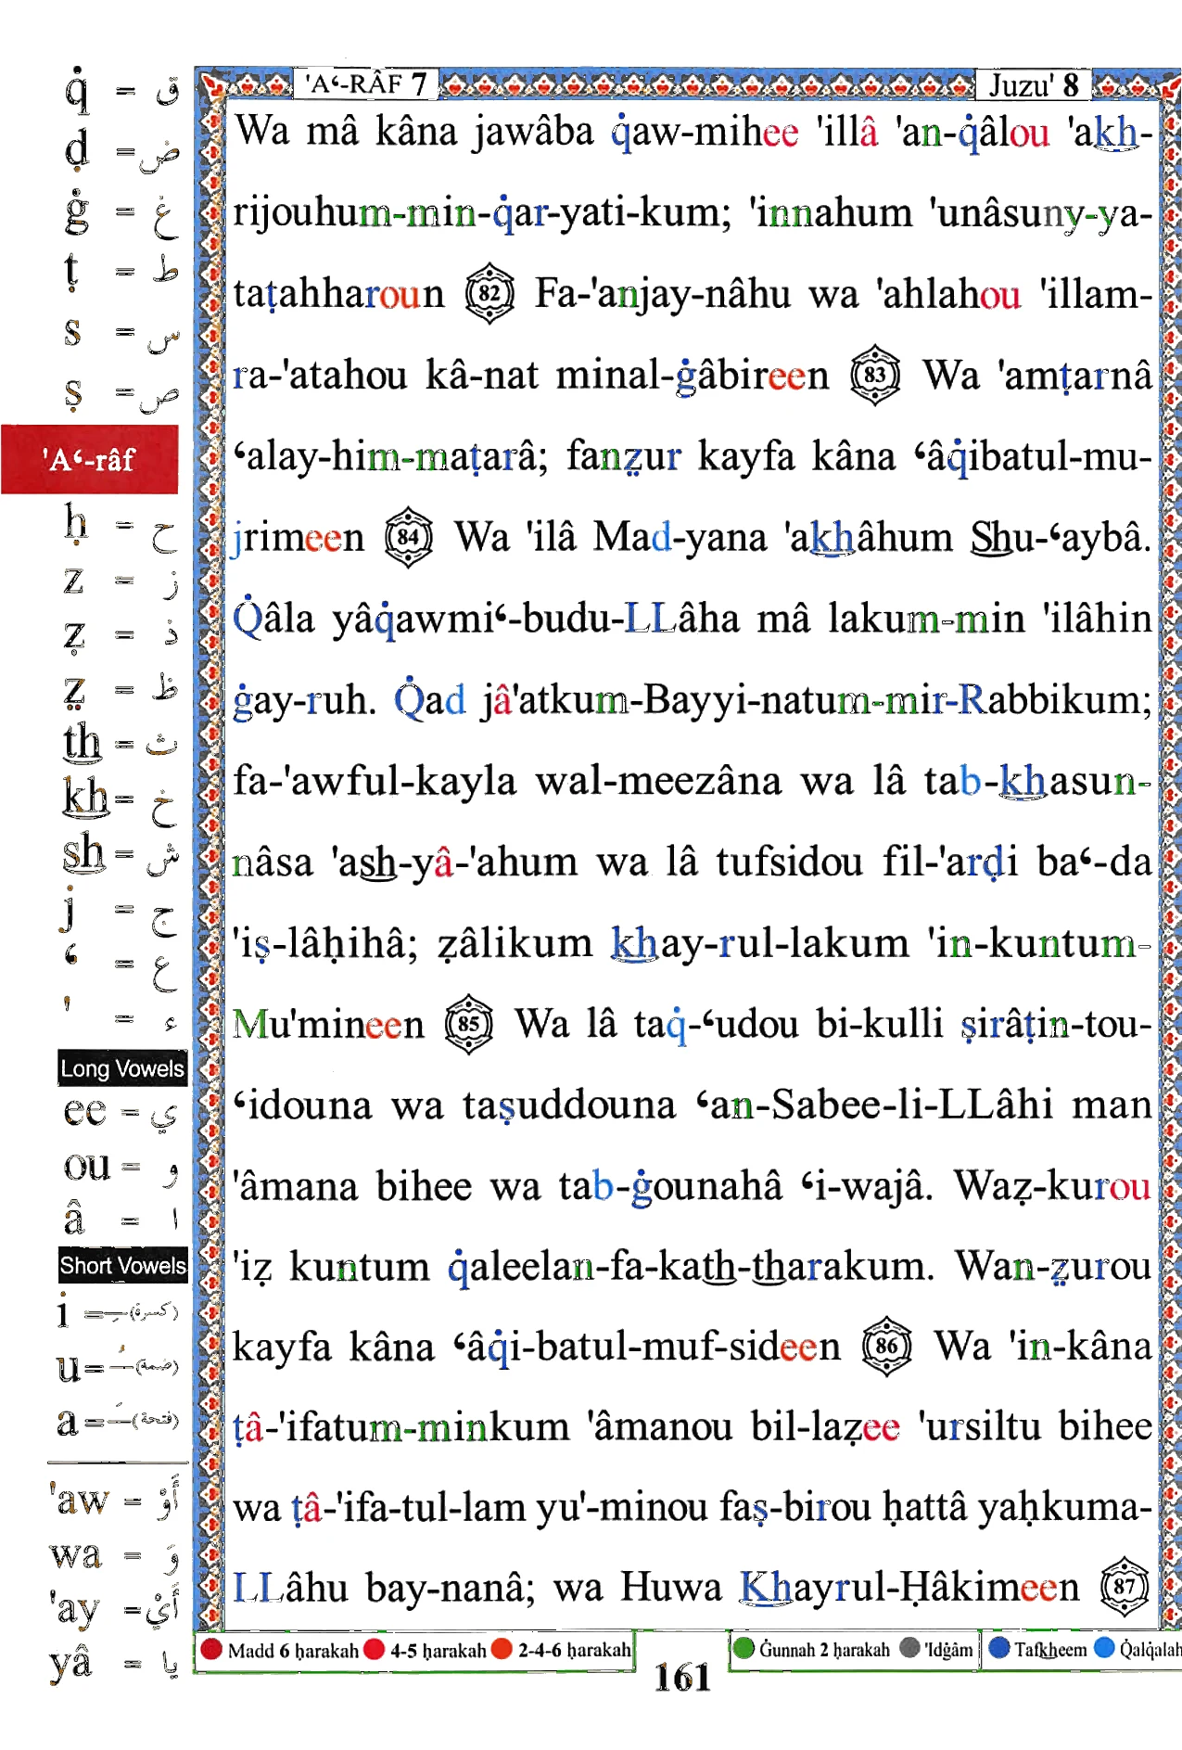Screen dimensions: 1182x1750
Task: Click the verse 86 marker medallion
Action: 887,1347
